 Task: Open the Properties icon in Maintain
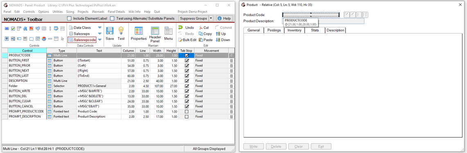[138, 31]
